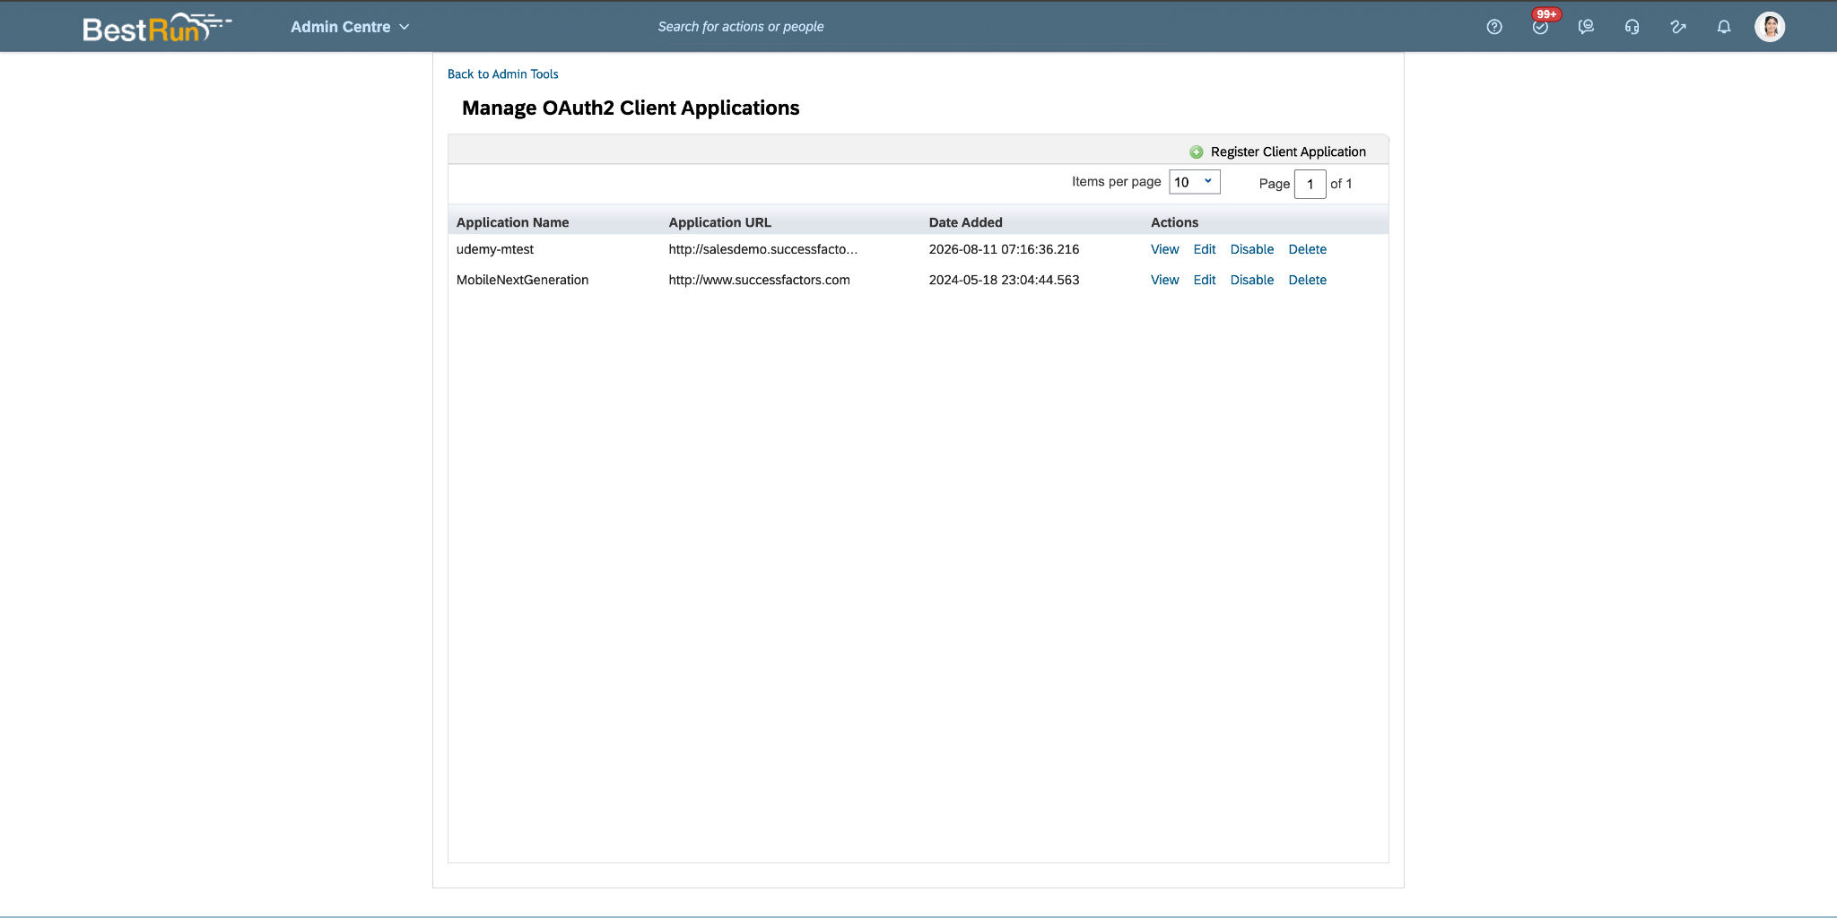Click the BestRun logo
The height and width of the screenshot is (918, 1837).
[x=157, y=28]
